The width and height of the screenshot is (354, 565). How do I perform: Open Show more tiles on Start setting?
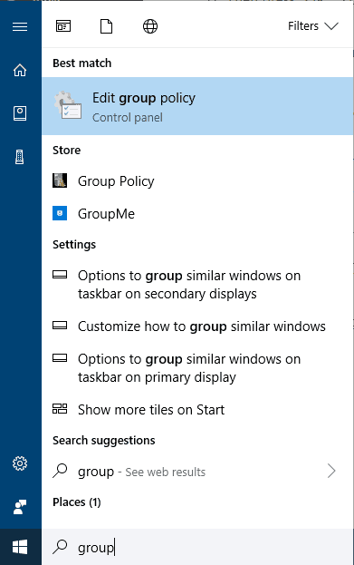197,410
